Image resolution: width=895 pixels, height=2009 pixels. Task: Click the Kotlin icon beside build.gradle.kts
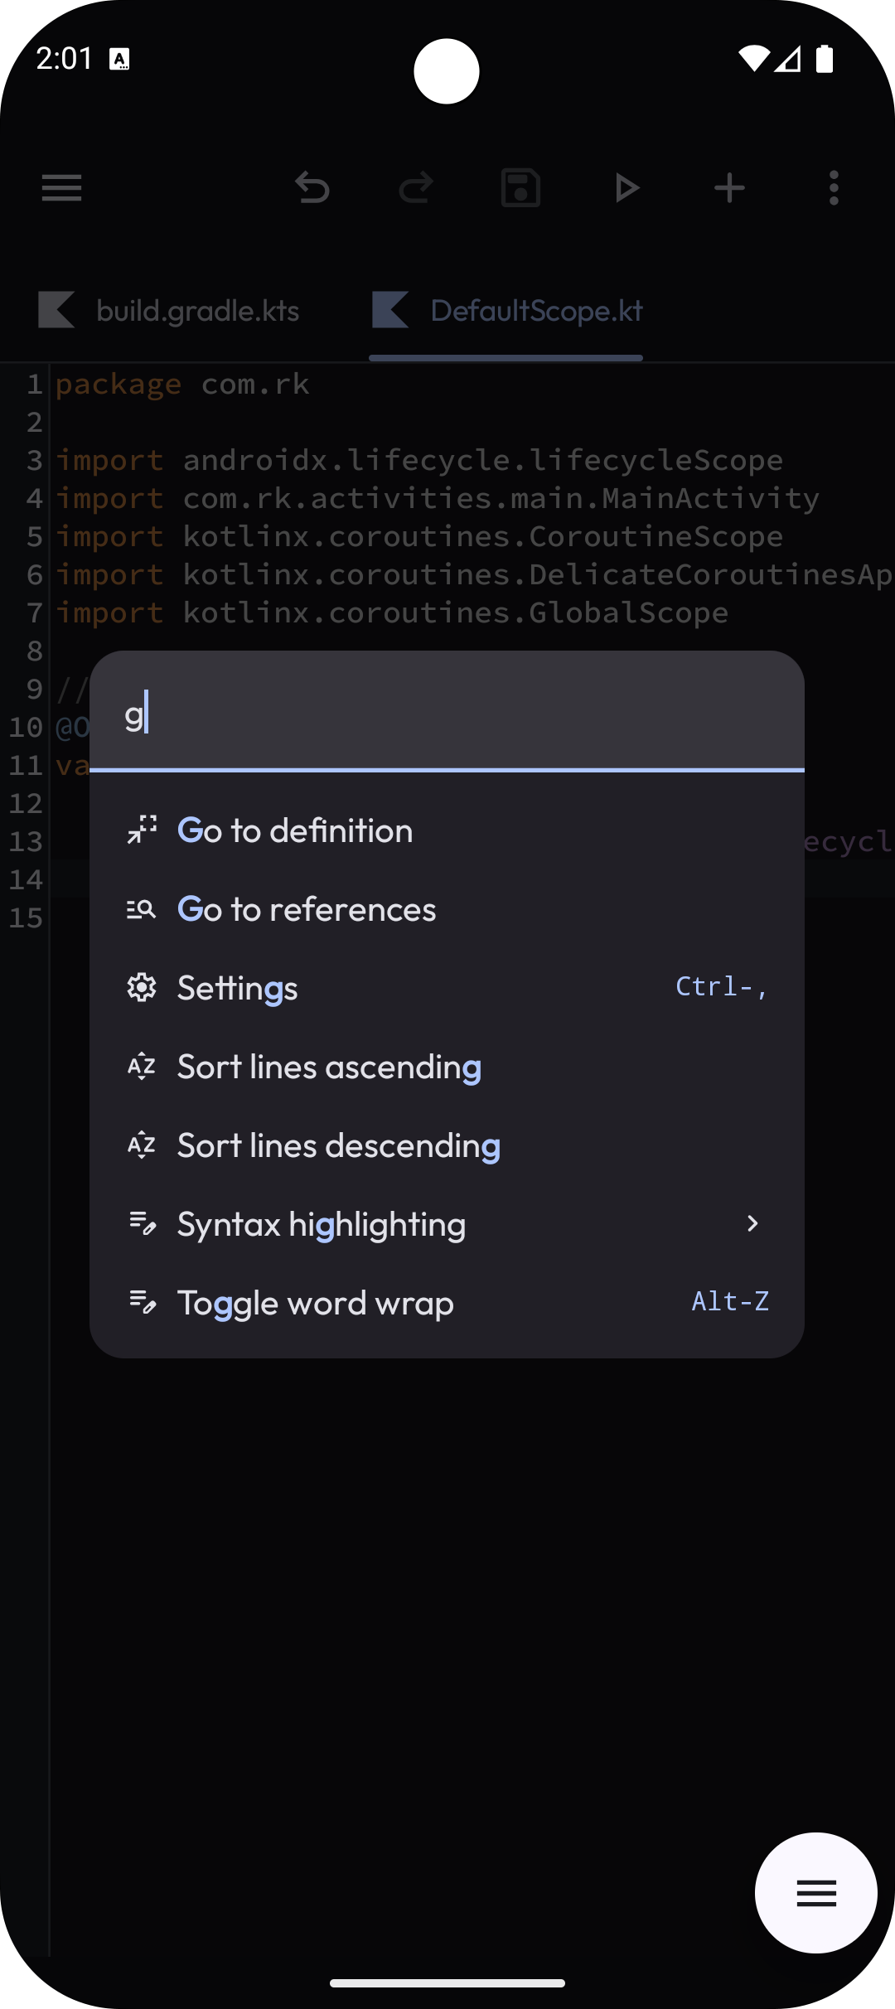pos(56,310)
